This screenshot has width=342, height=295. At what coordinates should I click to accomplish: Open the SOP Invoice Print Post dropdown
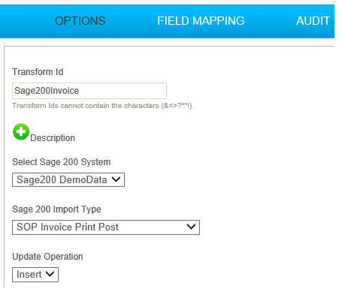[x=106, y=227]
